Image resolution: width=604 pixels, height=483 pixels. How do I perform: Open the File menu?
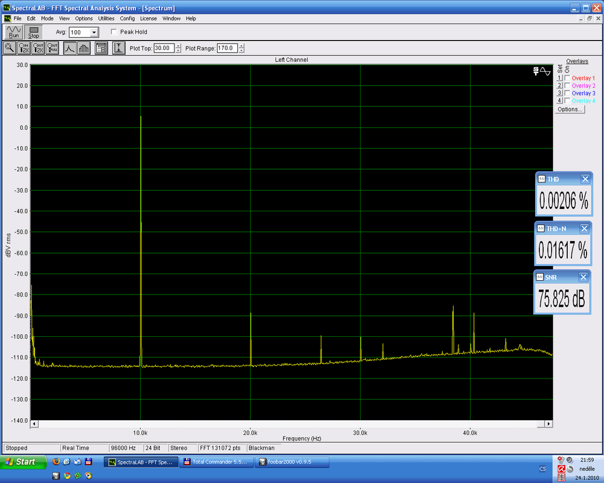(x=18, y=19)
